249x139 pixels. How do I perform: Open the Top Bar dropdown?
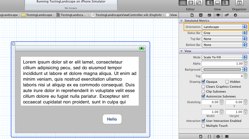coord(224,39)
